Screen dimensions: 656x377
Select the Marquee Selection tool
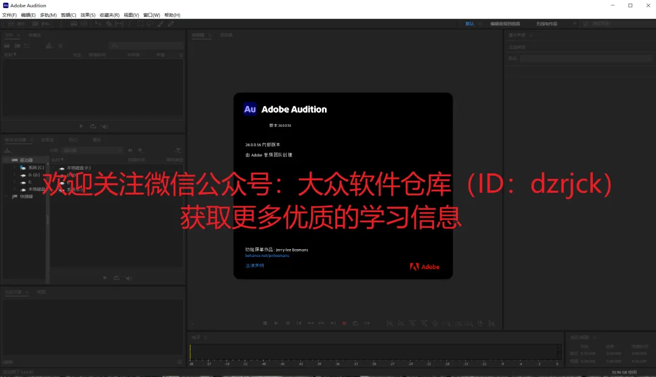[140, 24]
